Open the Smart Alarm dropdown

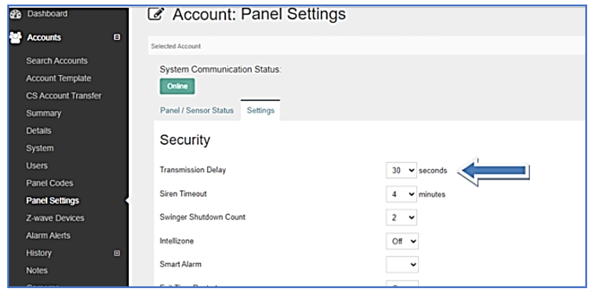coord(402,265)
